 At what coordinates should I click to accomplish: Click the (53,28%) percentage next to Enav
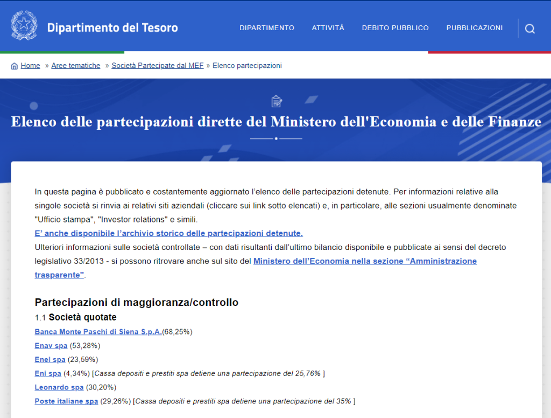pos(85,345)
